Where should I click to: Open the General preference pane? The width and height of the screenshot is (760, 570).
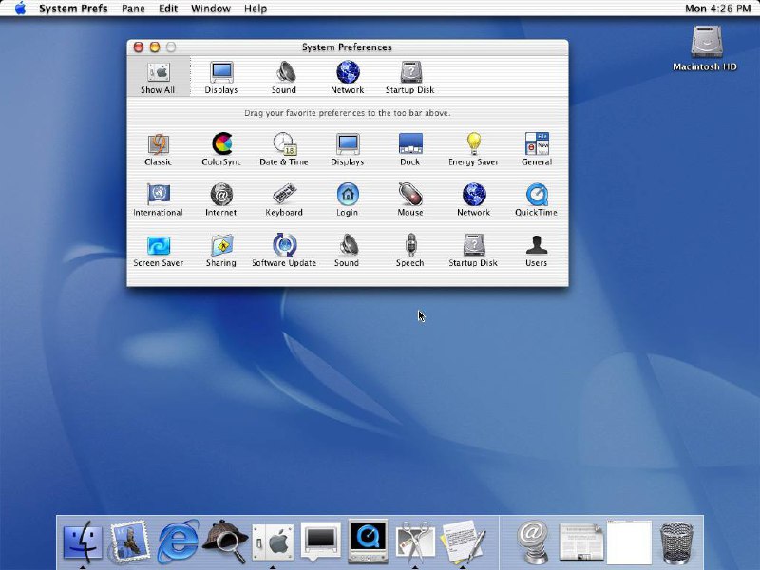537,149
